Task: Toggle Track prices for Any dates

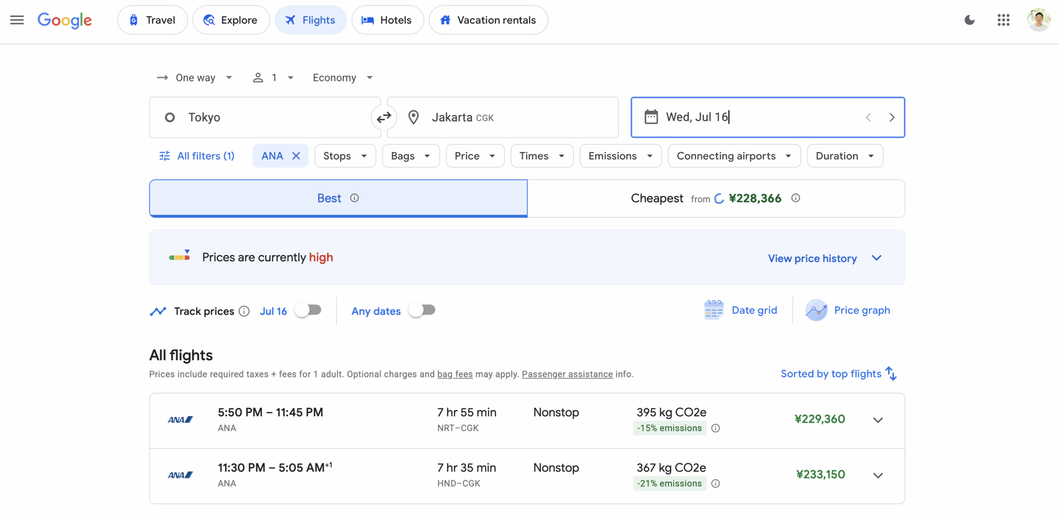Action: click(x=422, y=310)
